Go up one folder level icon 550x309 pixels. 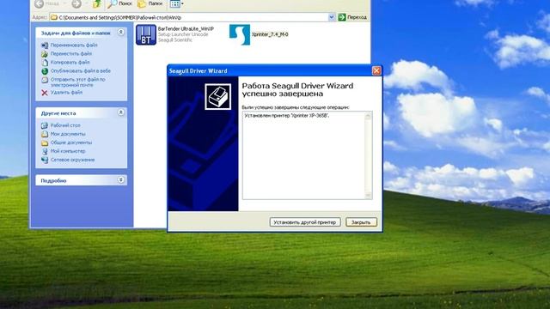(97, 3)
